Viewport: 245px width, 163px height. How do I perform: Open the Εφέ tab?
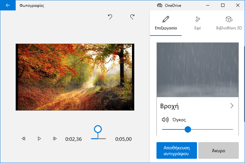(198, 23)
